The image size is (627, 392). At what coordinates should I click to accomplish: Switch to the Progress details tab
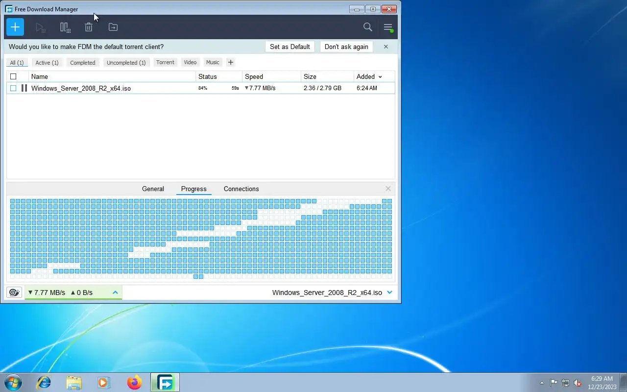click(194, 189)
